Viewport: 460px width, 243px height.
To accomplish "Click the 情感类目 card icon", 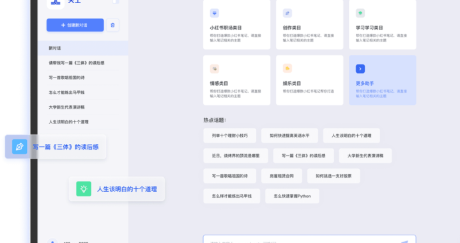I will (x=215, y=68).
